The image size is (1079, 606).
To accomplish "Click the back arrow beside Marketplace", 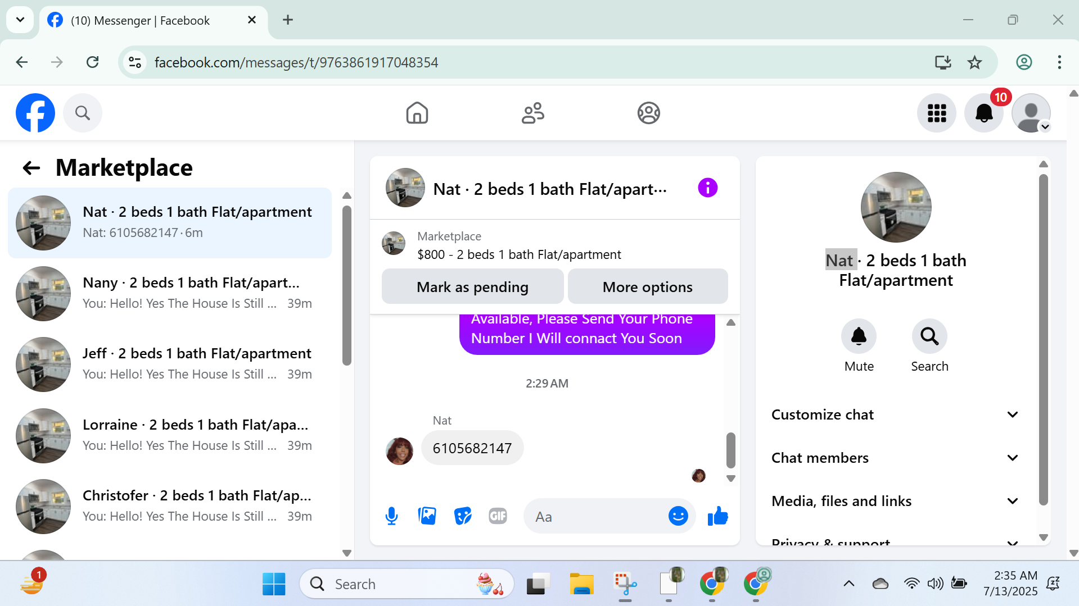I will pyautogui.click(x=31, y=167).
